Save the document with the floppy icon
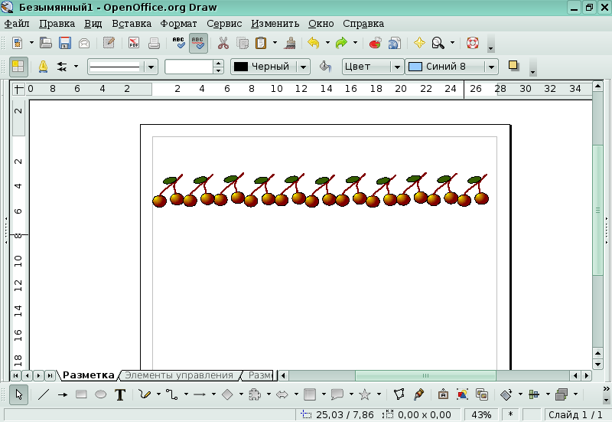The width and height of the screenshot is (612, 422). [x=65, y=43]
